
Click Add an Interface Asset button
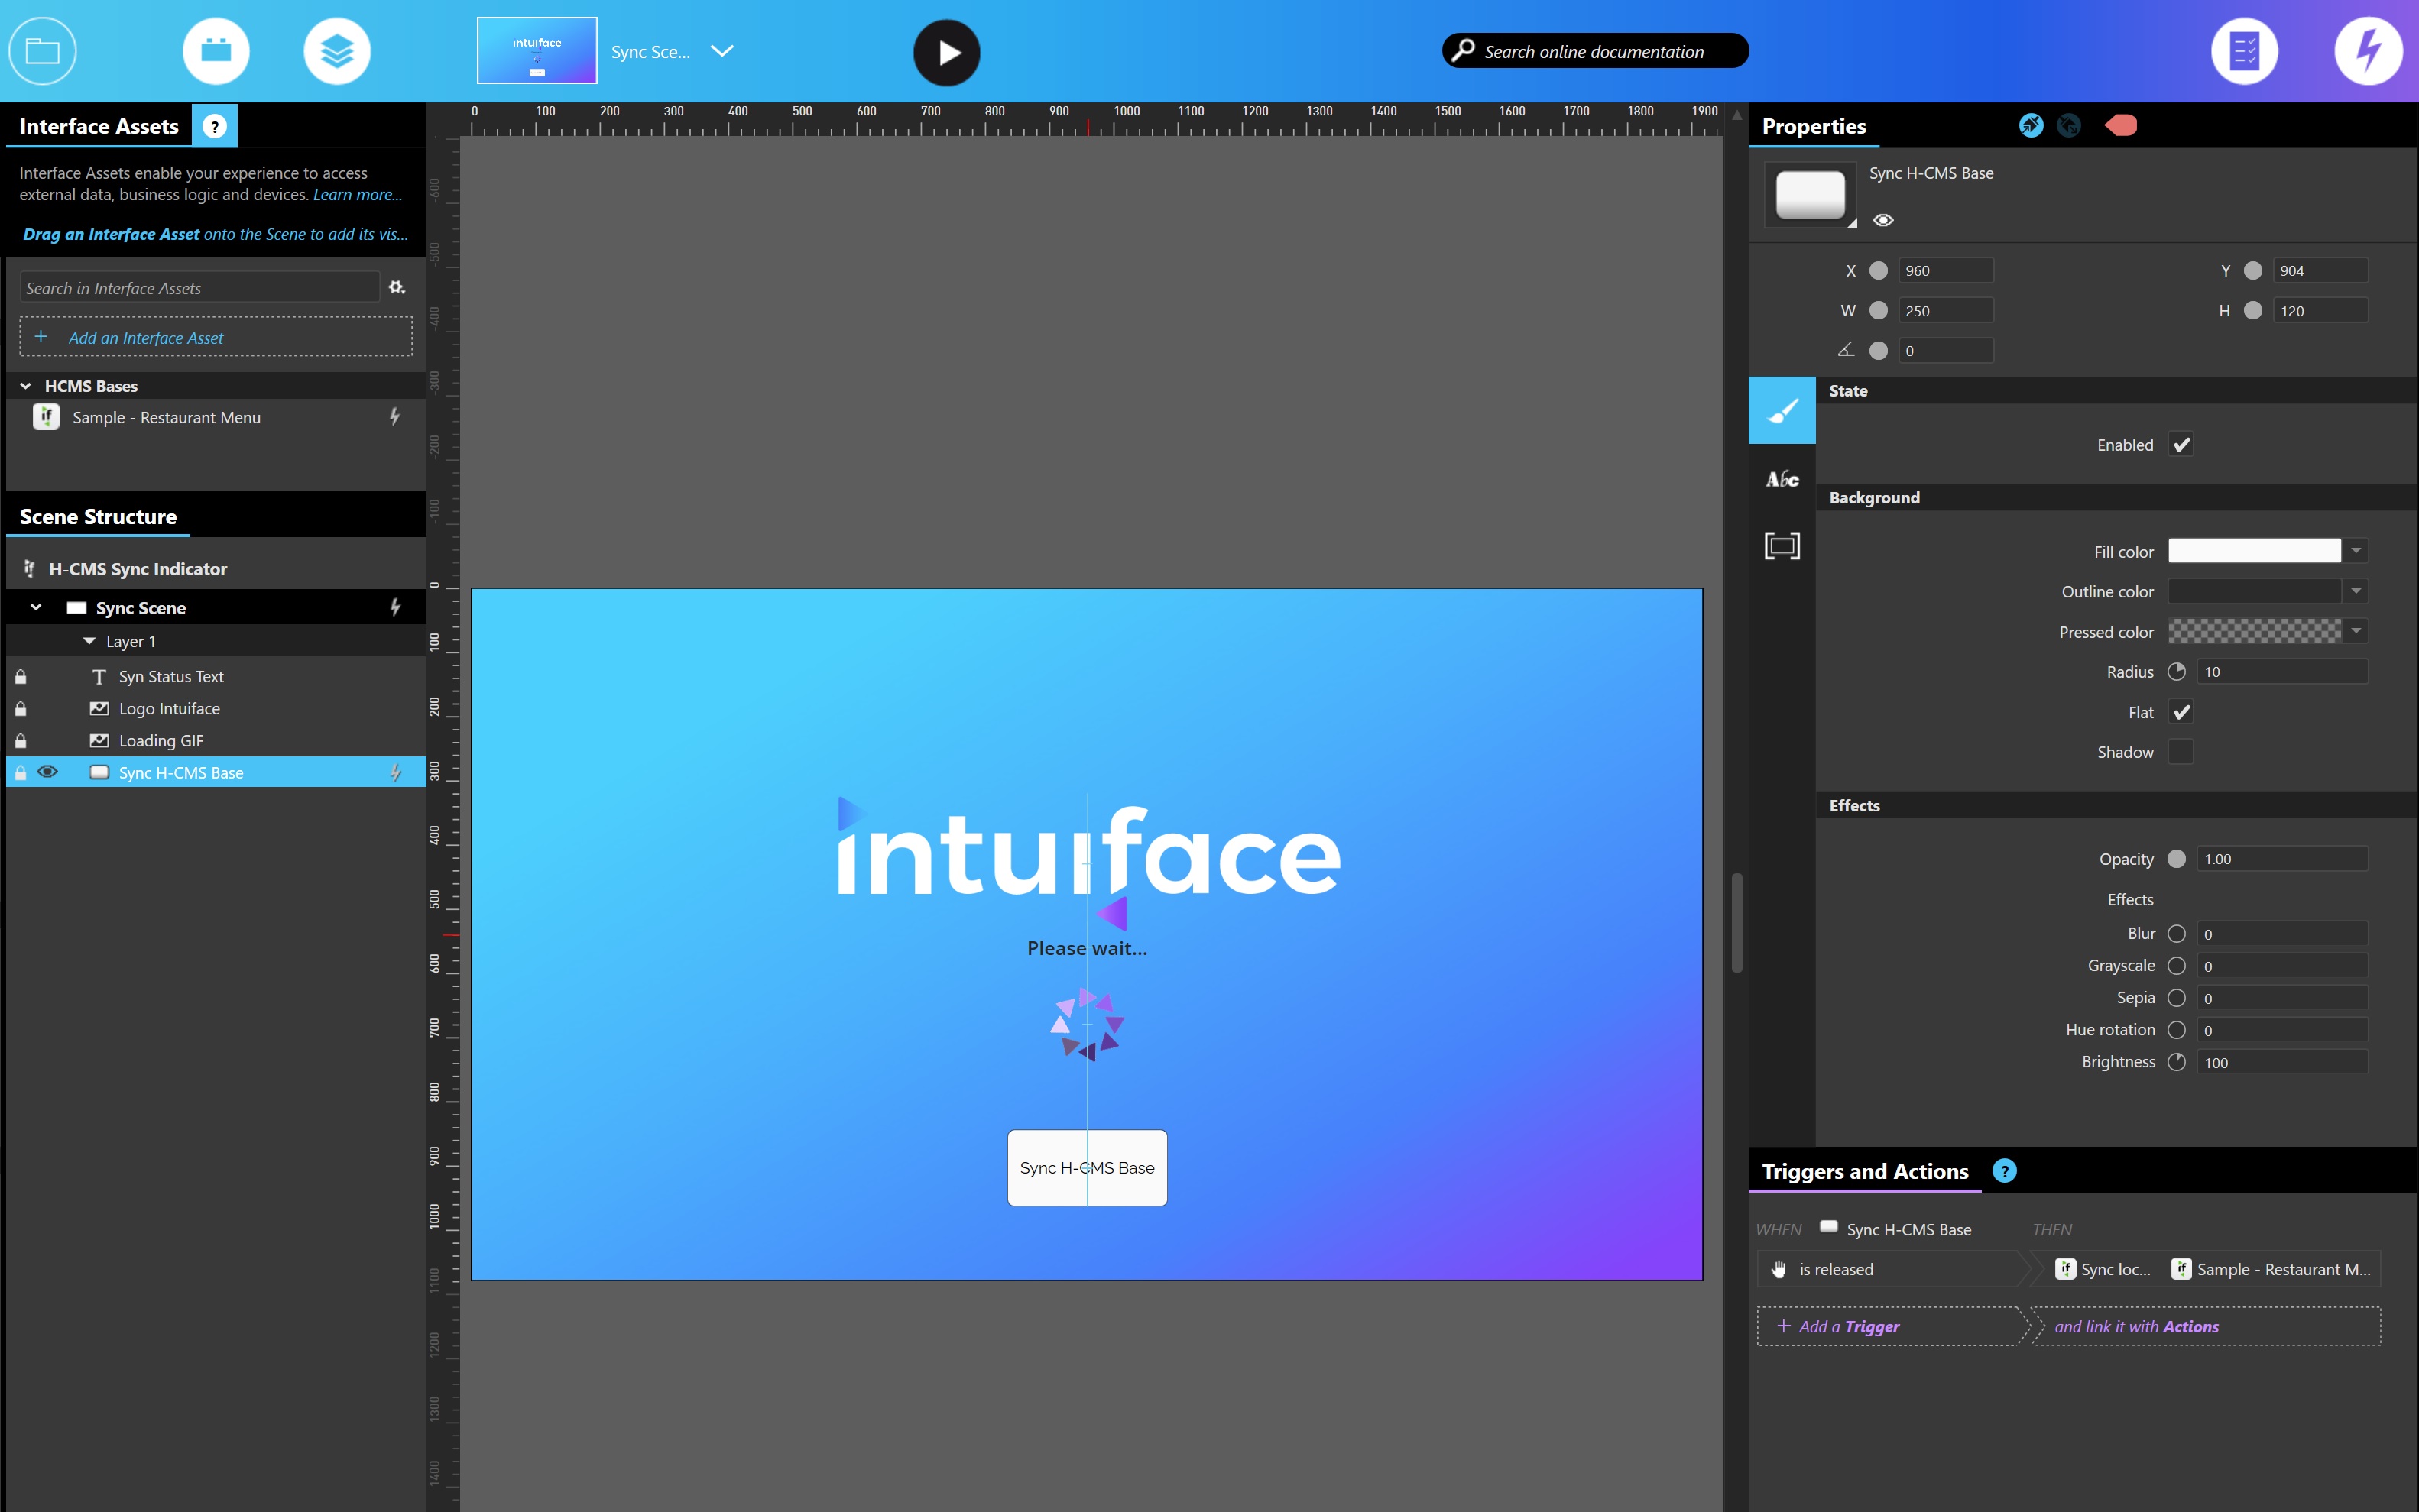pos(216,337)
